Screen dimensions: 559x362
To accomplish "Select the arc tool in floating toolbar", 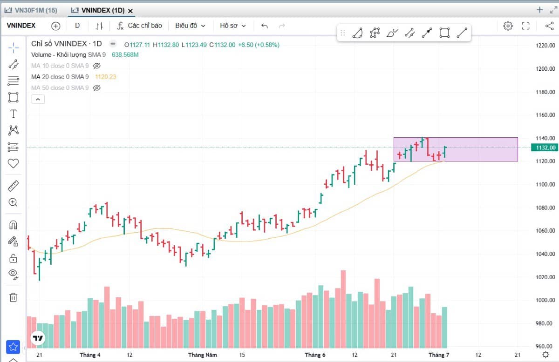I will 357,33.
